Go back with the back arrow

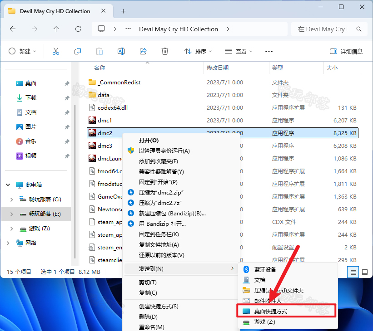[13, 29]
